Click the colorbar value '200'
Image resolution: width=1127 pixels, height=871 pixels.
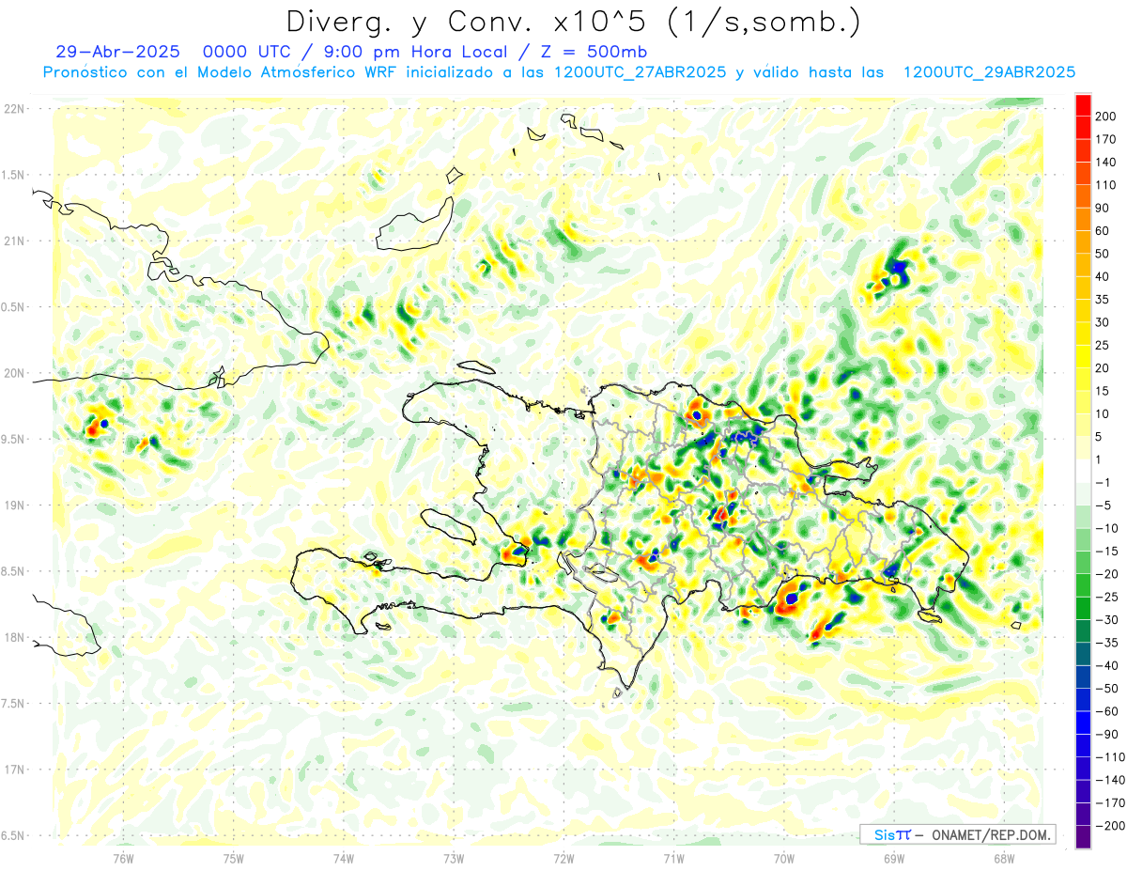click(x=1104, y=116)
